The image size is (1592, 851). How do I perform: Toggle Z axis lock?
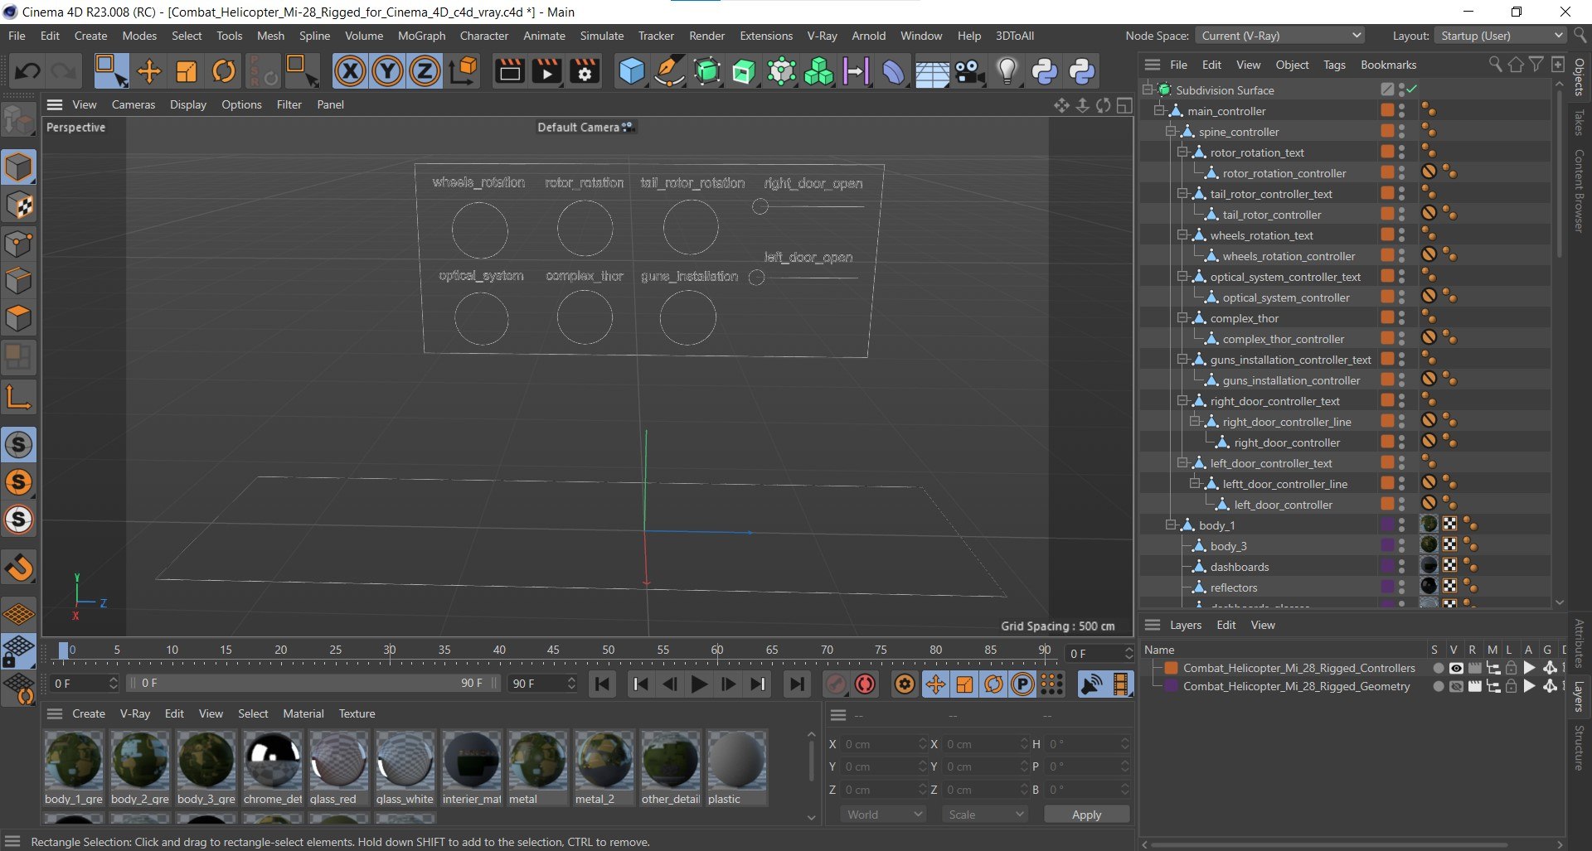click(x=425, y=71)
